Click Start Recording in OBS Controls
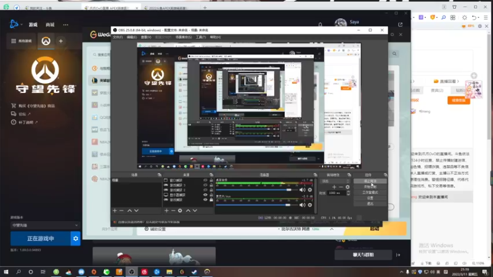This screenshot has width=493, height=277. tap(370, 187)
